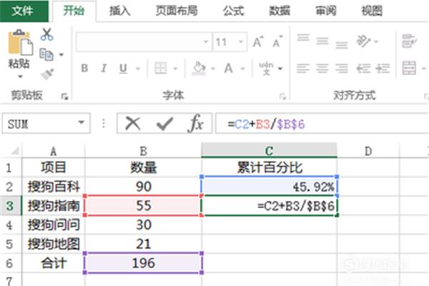Open the font name dropdown
This screenshot has height=286, width=429.
(x=206, y=42)
